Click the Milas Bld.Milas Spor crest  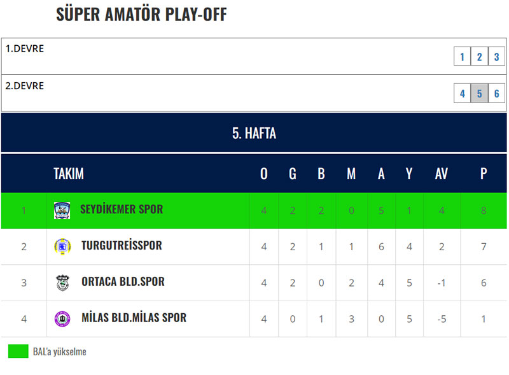pyautogui.click(x=60, y=318)
